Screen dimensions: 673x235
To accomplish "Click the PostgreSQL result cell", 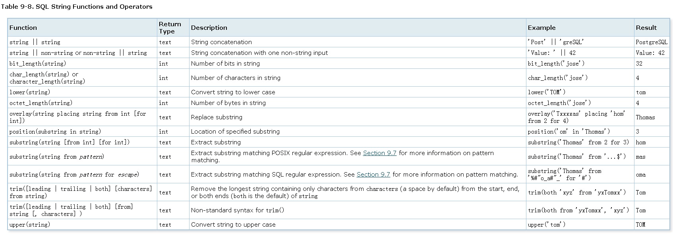I will pos(652,42).
